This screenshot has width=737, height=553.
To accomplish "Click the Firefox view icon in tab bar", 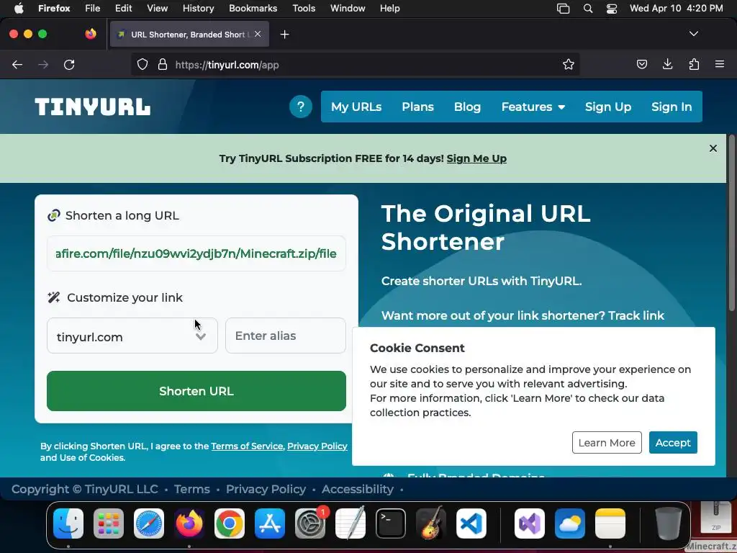I will 91,34.
